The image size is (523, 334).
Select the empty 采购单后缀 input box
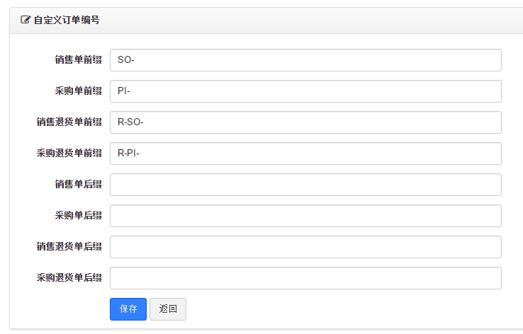[305, 216]
